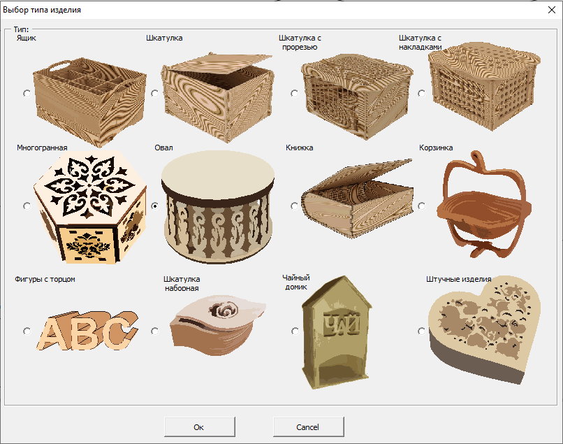563x444 pixels.
Task: Click the Фигуры с торцом label
Action: (45, 280)
